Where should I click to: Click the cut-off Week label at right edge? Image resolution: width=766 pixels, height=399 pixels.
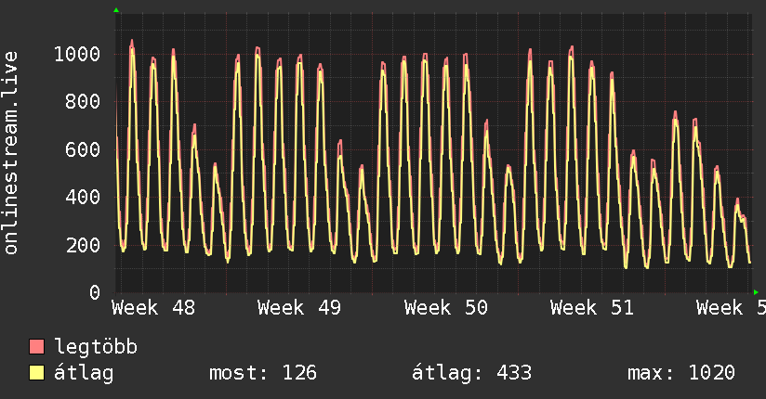[x=731, y=308]
